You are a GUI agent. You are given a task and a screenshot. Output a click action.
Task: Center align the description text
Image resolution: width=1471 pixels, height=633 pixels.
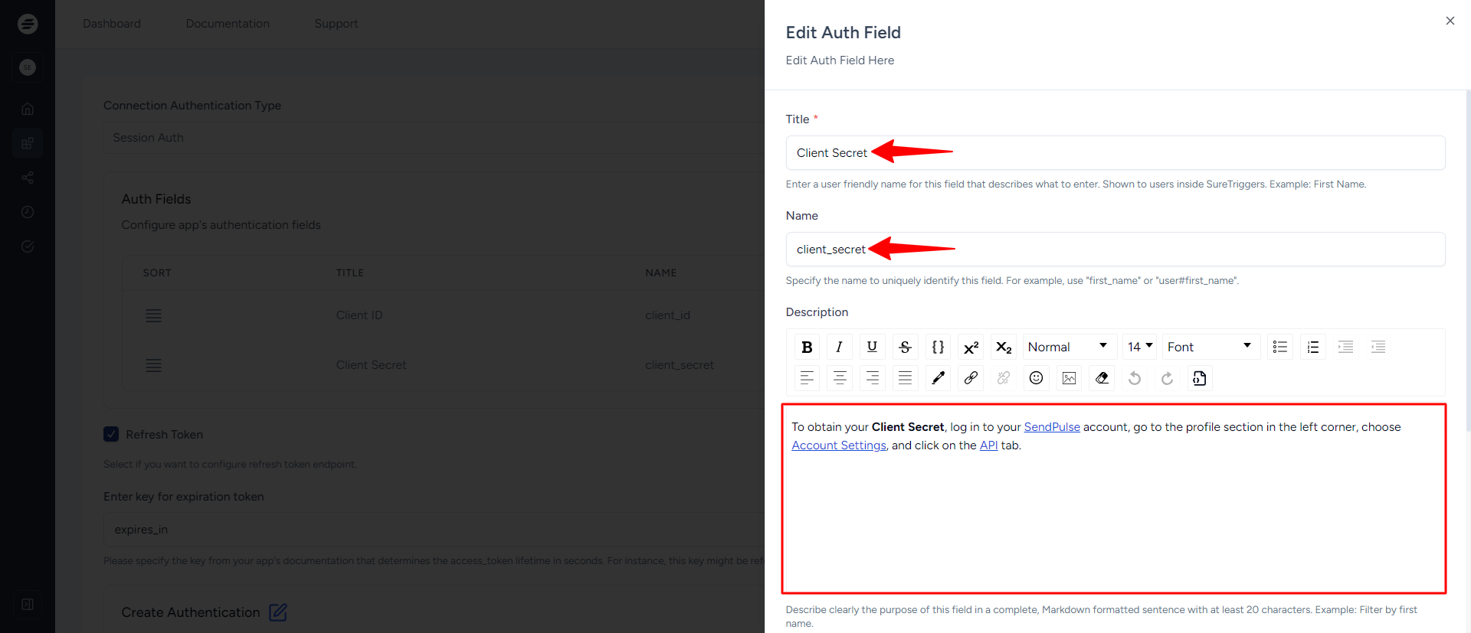point(840,378)
